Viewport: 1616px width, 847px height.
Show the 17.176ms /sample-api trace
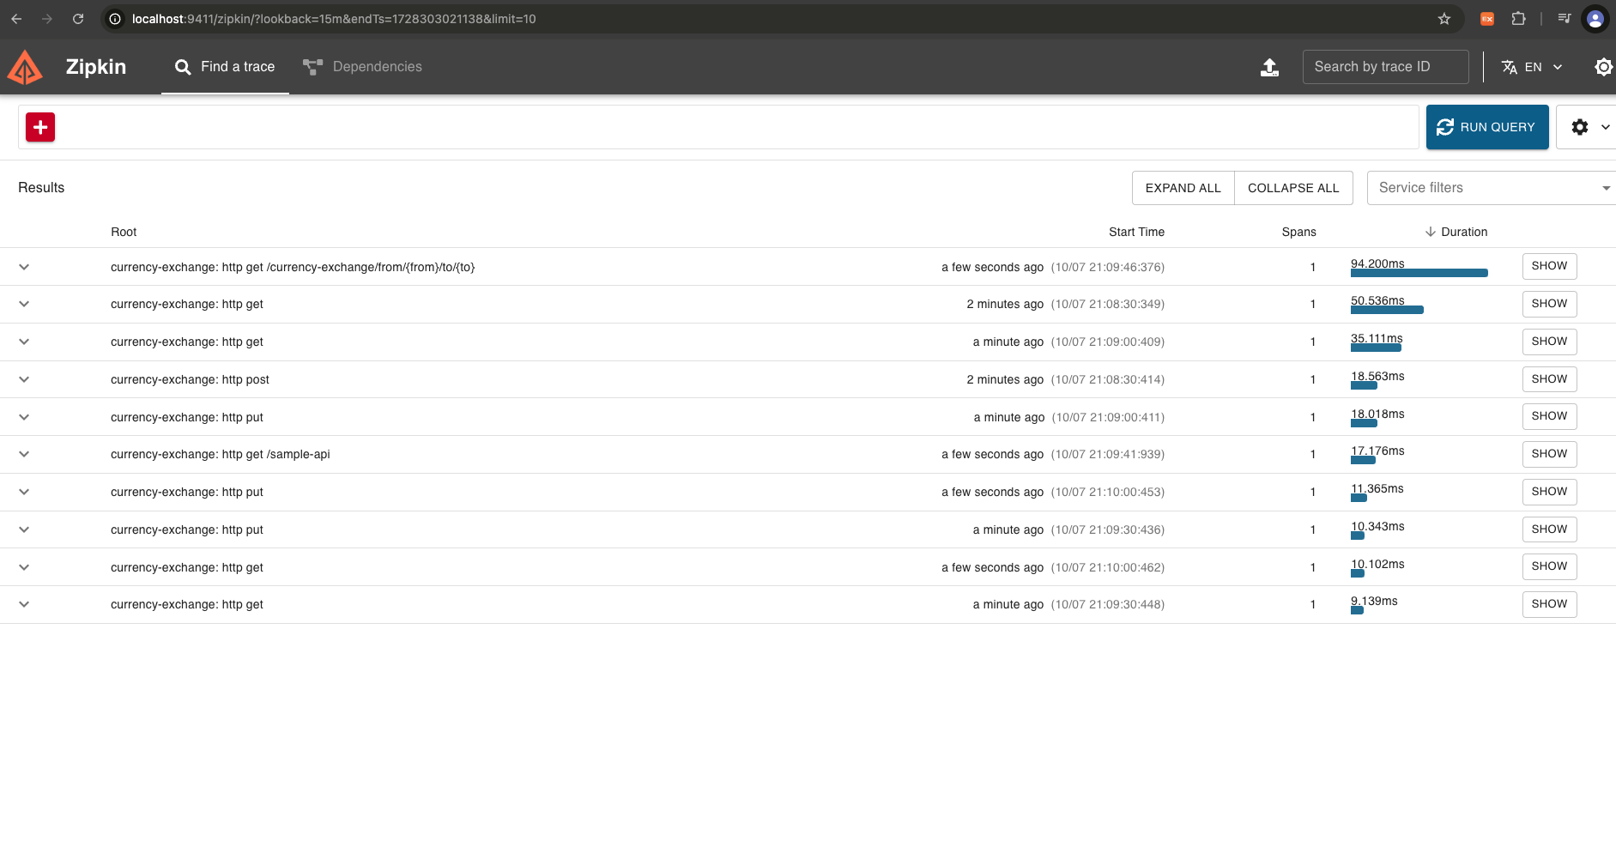click(x=1549, y=454)
